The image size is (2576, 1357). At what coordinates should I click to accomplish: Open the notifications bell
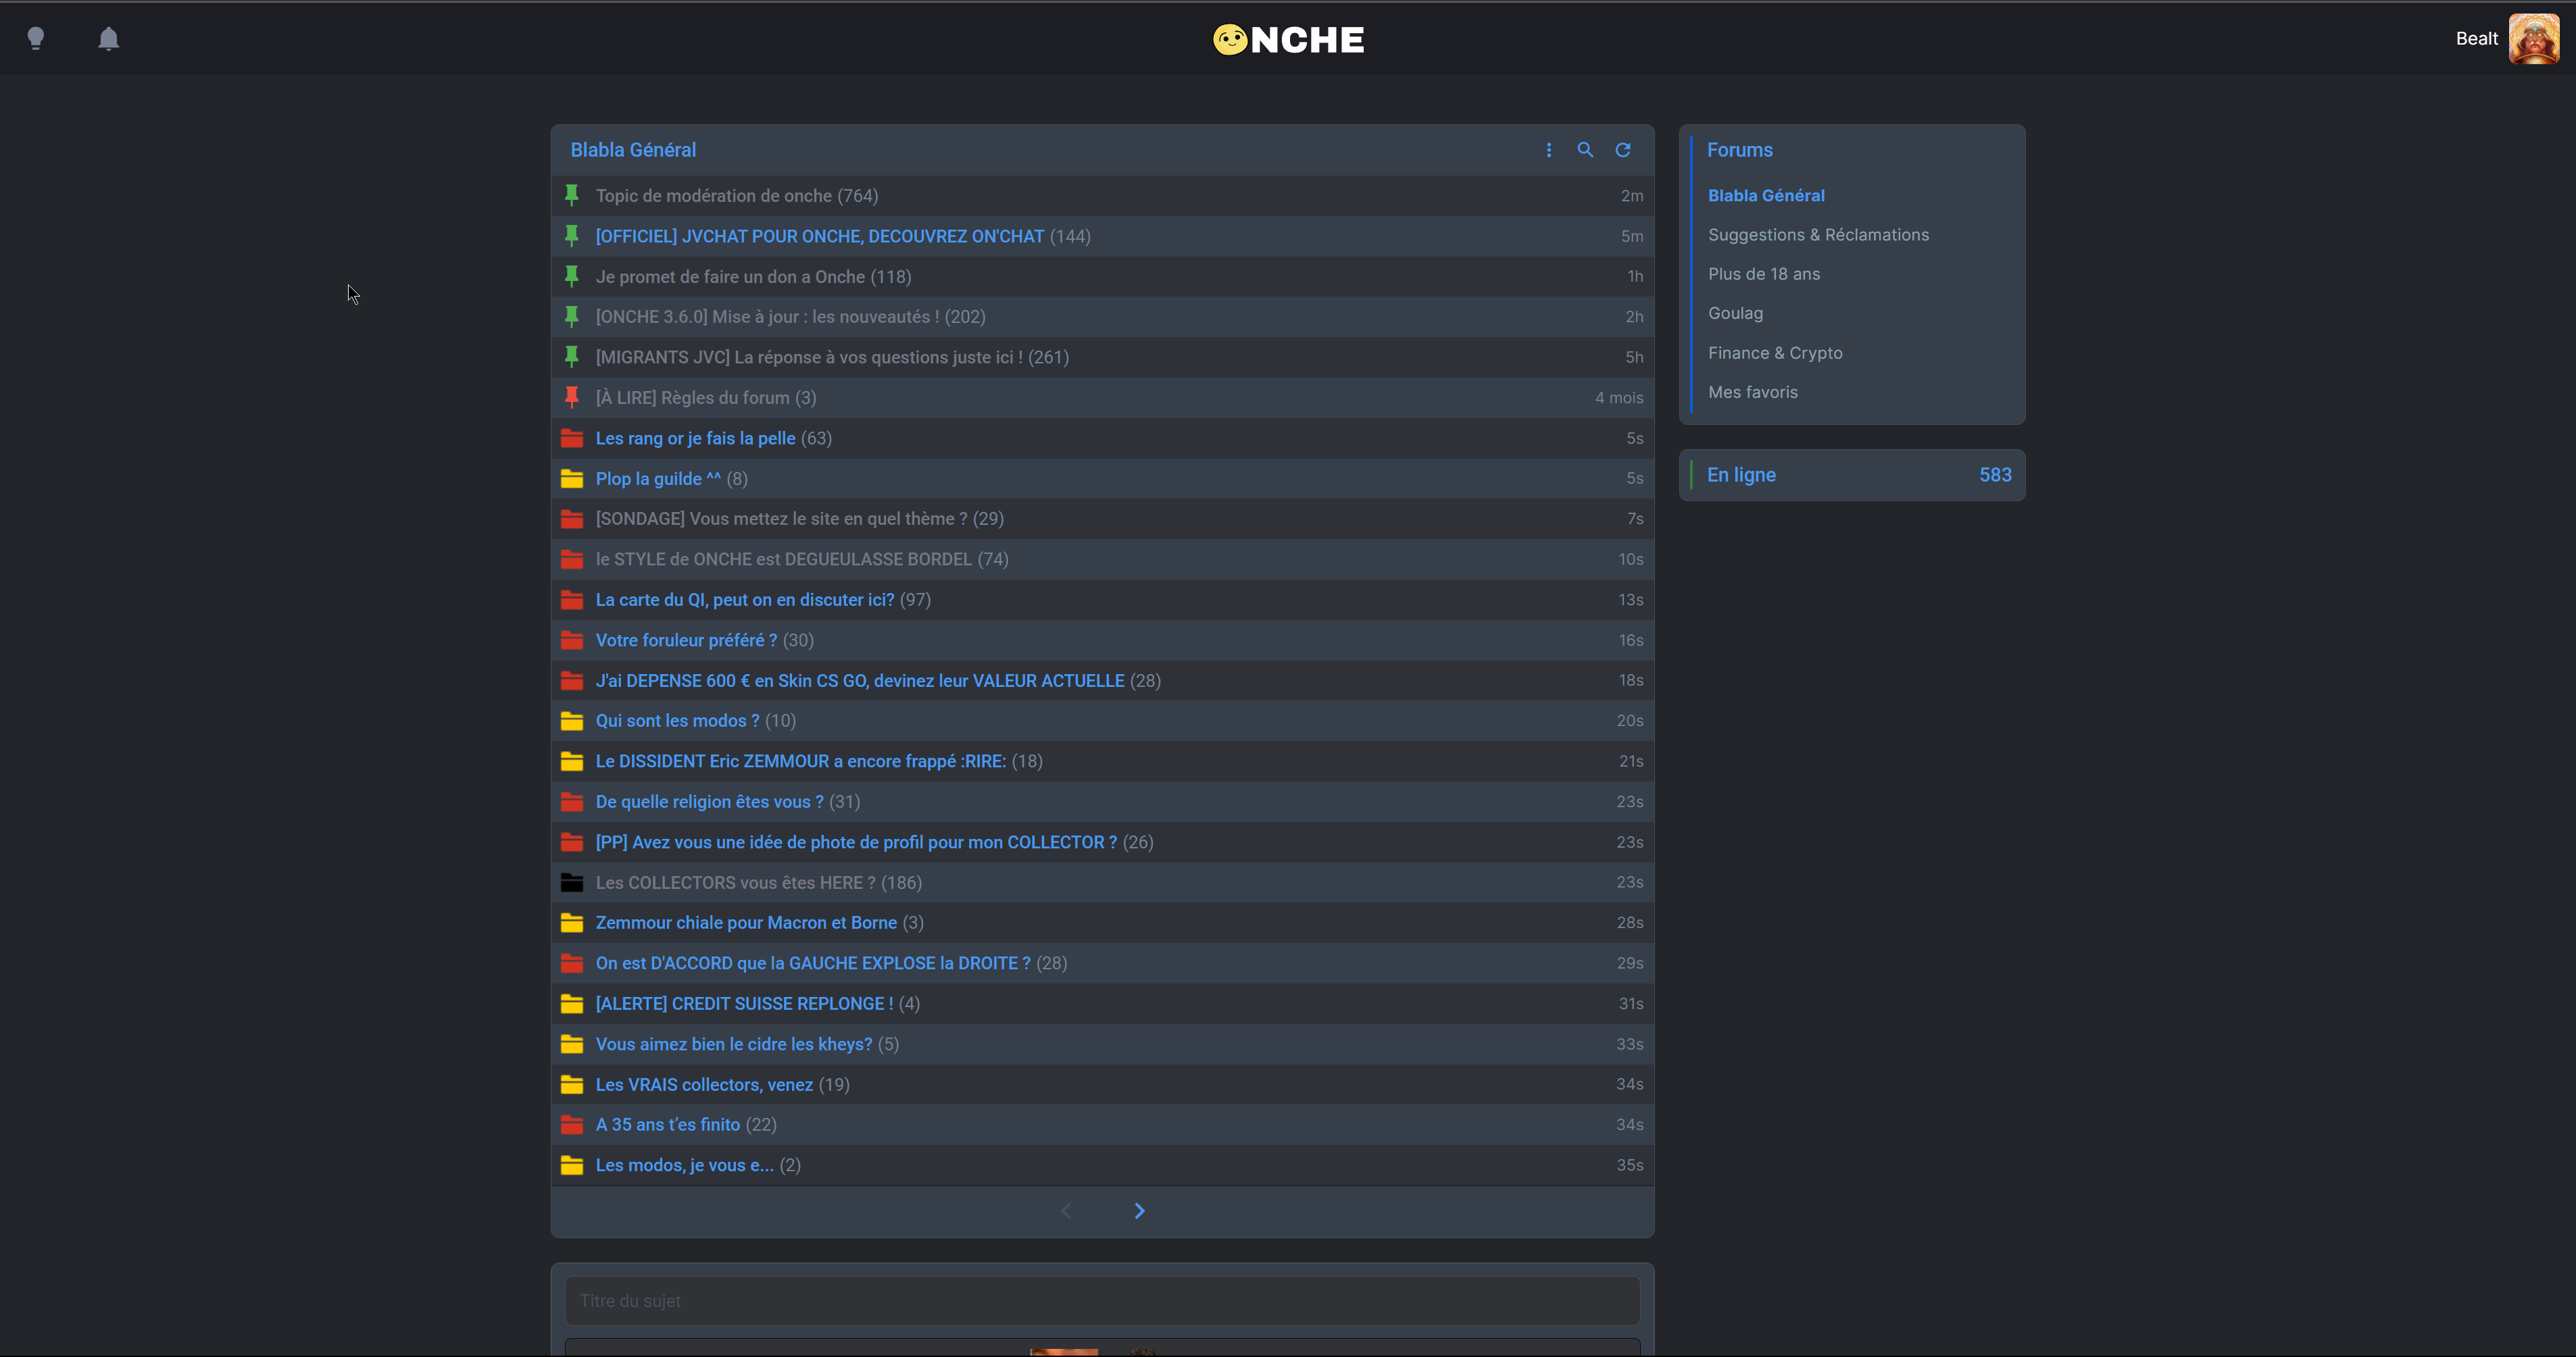click(x=109, y=39)
